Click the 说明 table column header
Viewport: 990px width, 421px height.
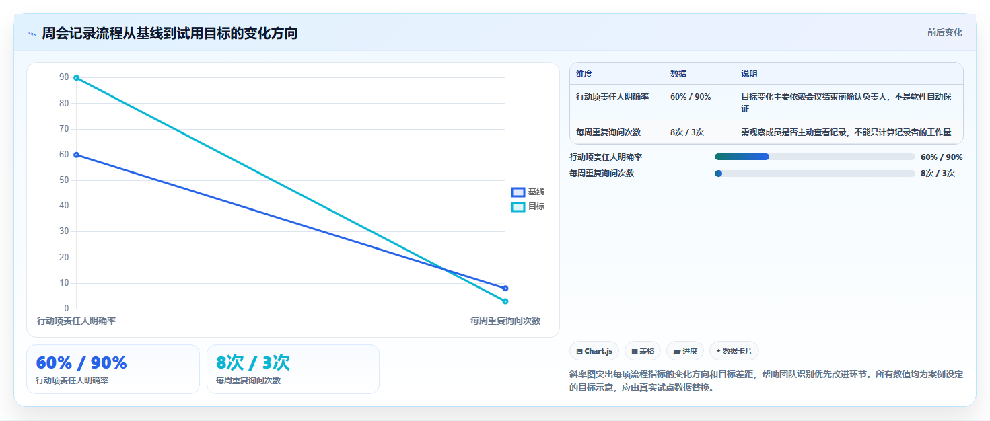click(x=749, y=74)
